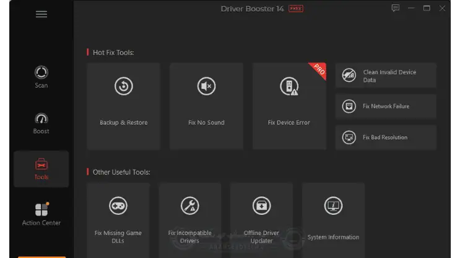Click the System Information icon

333,206
